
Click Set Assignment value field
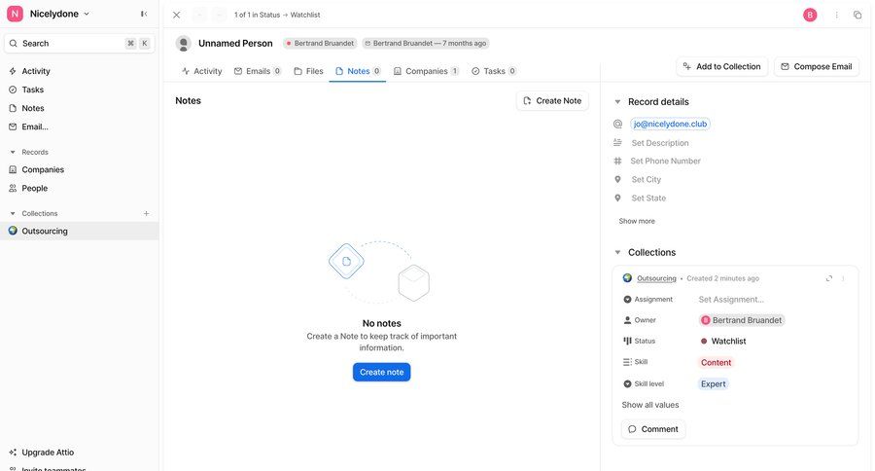731,300
